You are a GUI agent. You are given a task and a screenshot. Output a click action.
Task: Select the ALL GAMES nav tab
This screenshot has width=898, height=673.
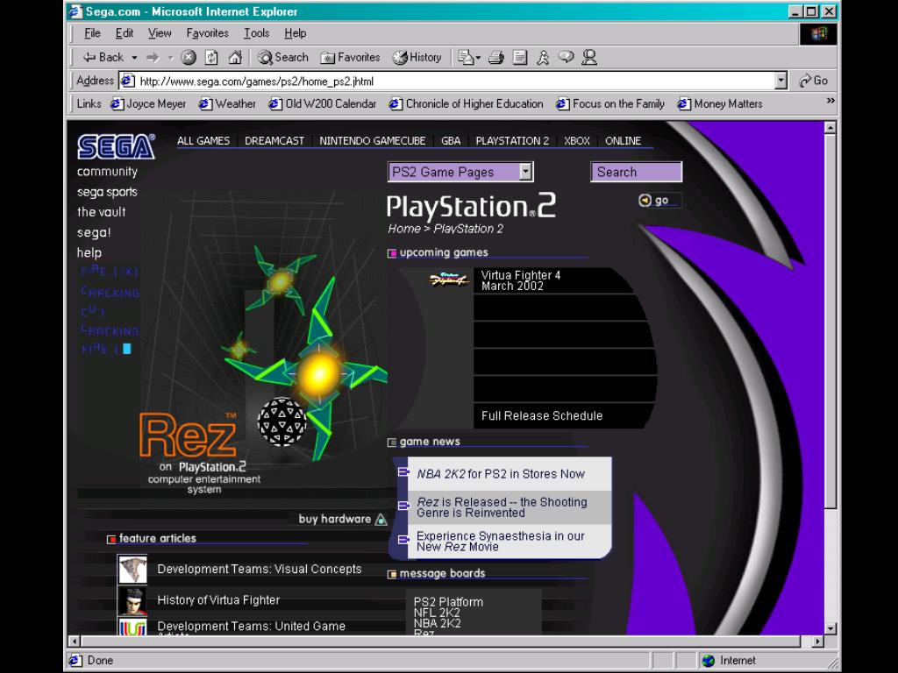coord(203,141)
